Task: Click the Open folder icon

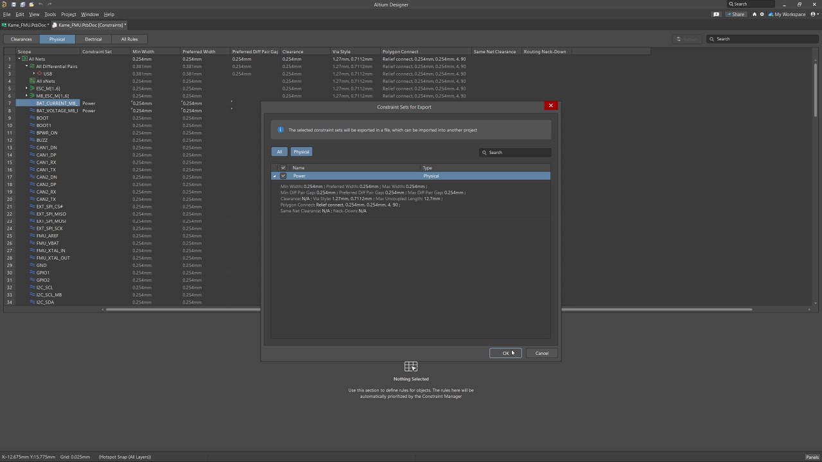Action: pyautogui.click(x=31, y=4)
